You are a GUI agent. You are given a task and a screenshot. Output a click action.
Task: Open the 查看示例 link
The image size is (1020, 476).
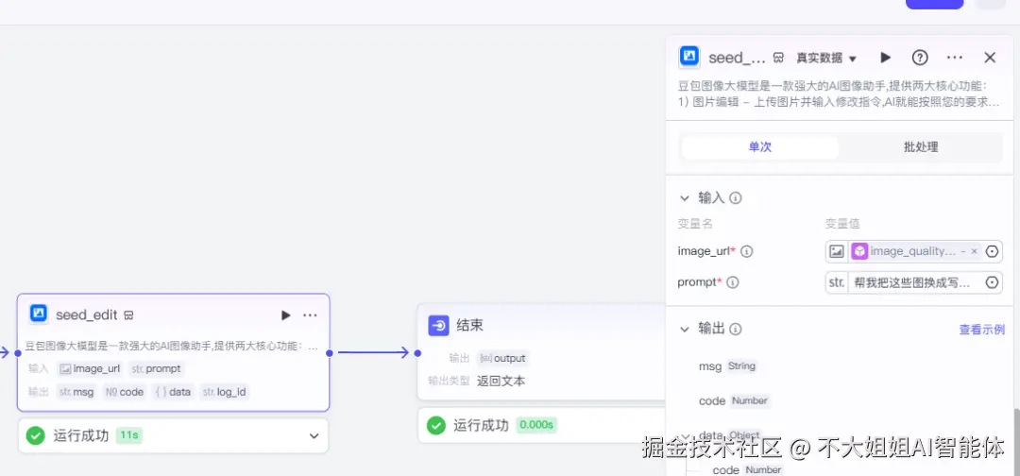[981, 329]
